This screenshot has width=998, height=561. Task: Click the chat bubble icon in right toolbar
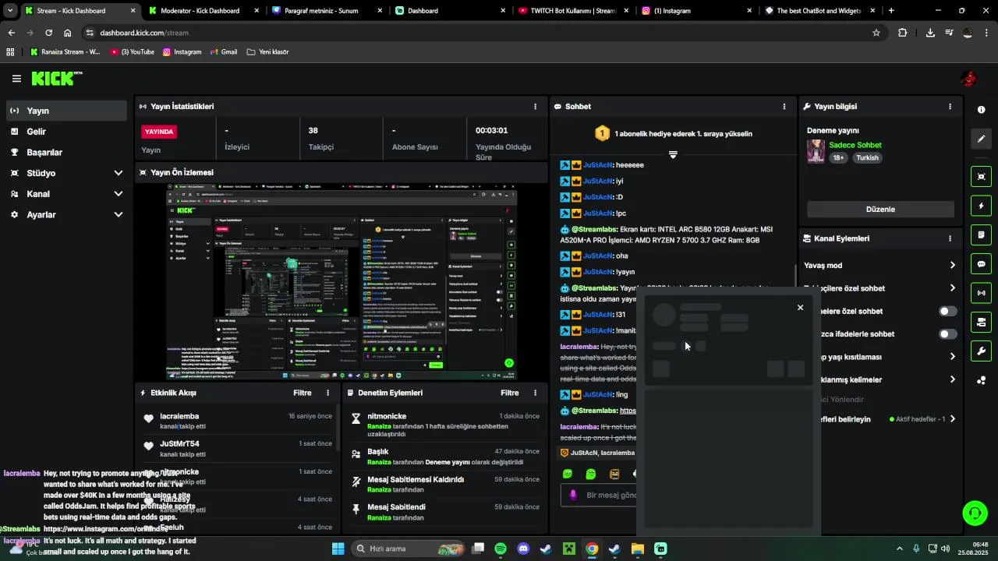pyautogui.click(x=981, y=264)
